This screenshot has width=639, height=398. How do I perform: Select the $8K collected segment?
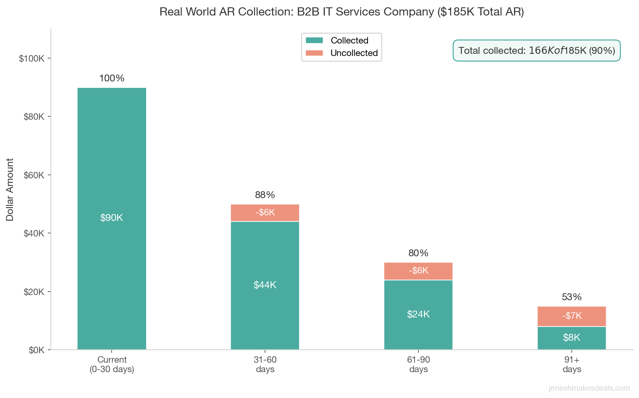click(x=571, y=338)
